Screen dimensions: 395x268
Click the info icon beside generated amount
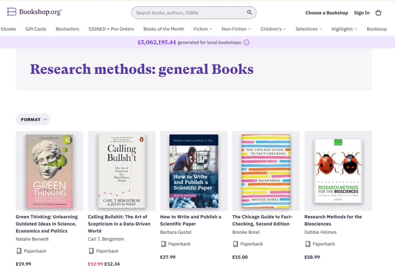pos(247,42)
